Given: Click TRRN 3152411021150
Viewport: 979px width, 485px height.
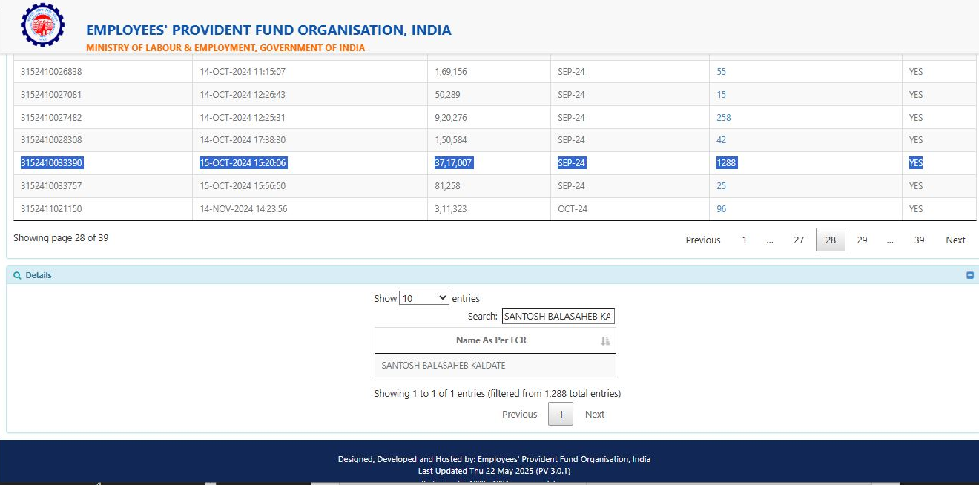Looking at the screenshot, I should (51, 209).
